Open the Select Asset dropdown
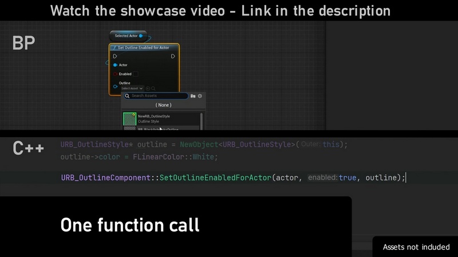This screenshot has height=257, width=458. 132,89
